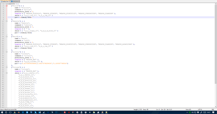Click "a_m_y_hippy_01" skin string
The image size is (217, 114).
coord(31,31)
